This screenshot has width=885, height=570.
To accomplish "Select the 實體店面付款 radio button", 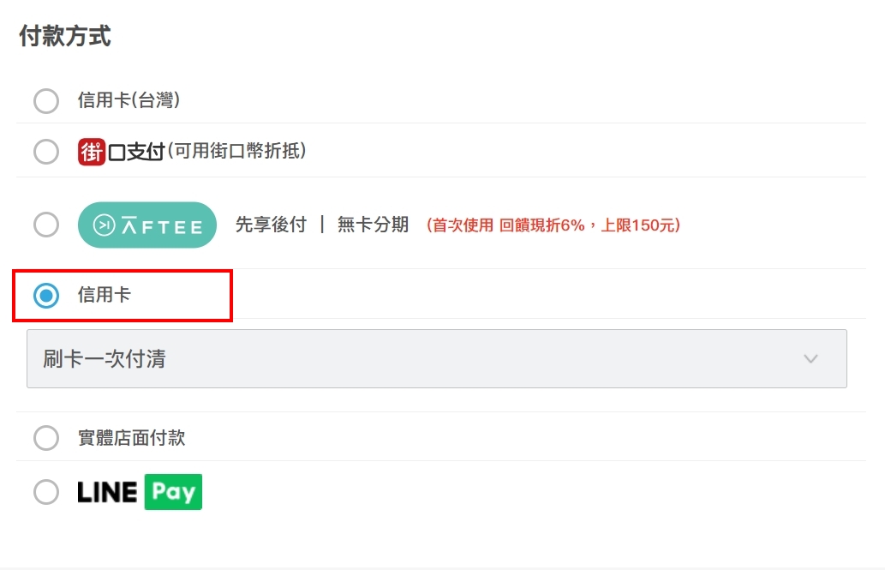I will (x=46, y=438).
